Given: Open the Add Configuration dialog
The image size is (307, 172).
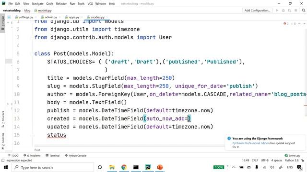Looking at the screenshot, I should [x=257, y=11].
